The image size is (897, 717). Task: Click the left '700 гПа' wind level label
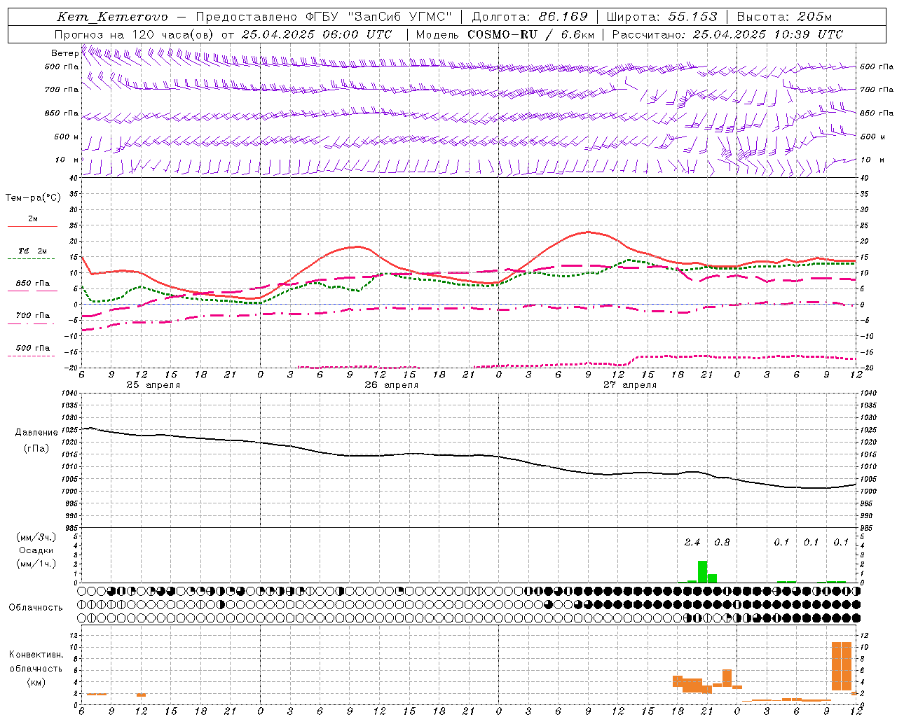tap(62, 90)
